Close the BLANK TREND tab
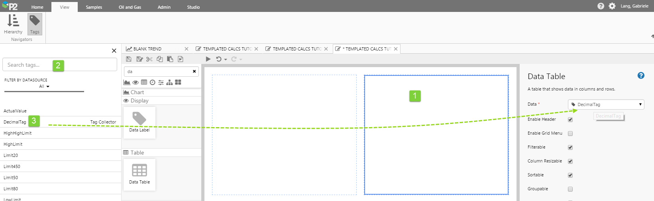 click(x=187, y=49)
